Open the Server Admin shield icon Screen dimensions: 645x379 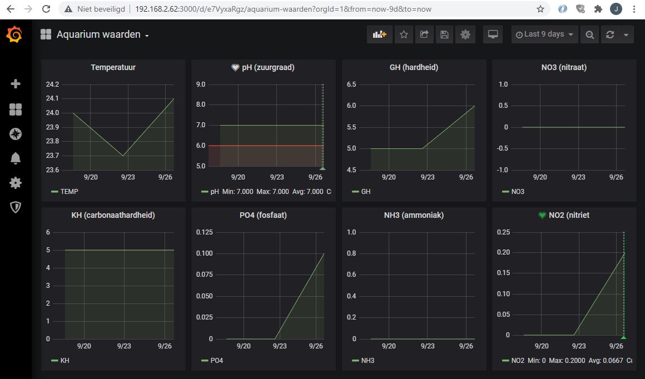[16, 207]
